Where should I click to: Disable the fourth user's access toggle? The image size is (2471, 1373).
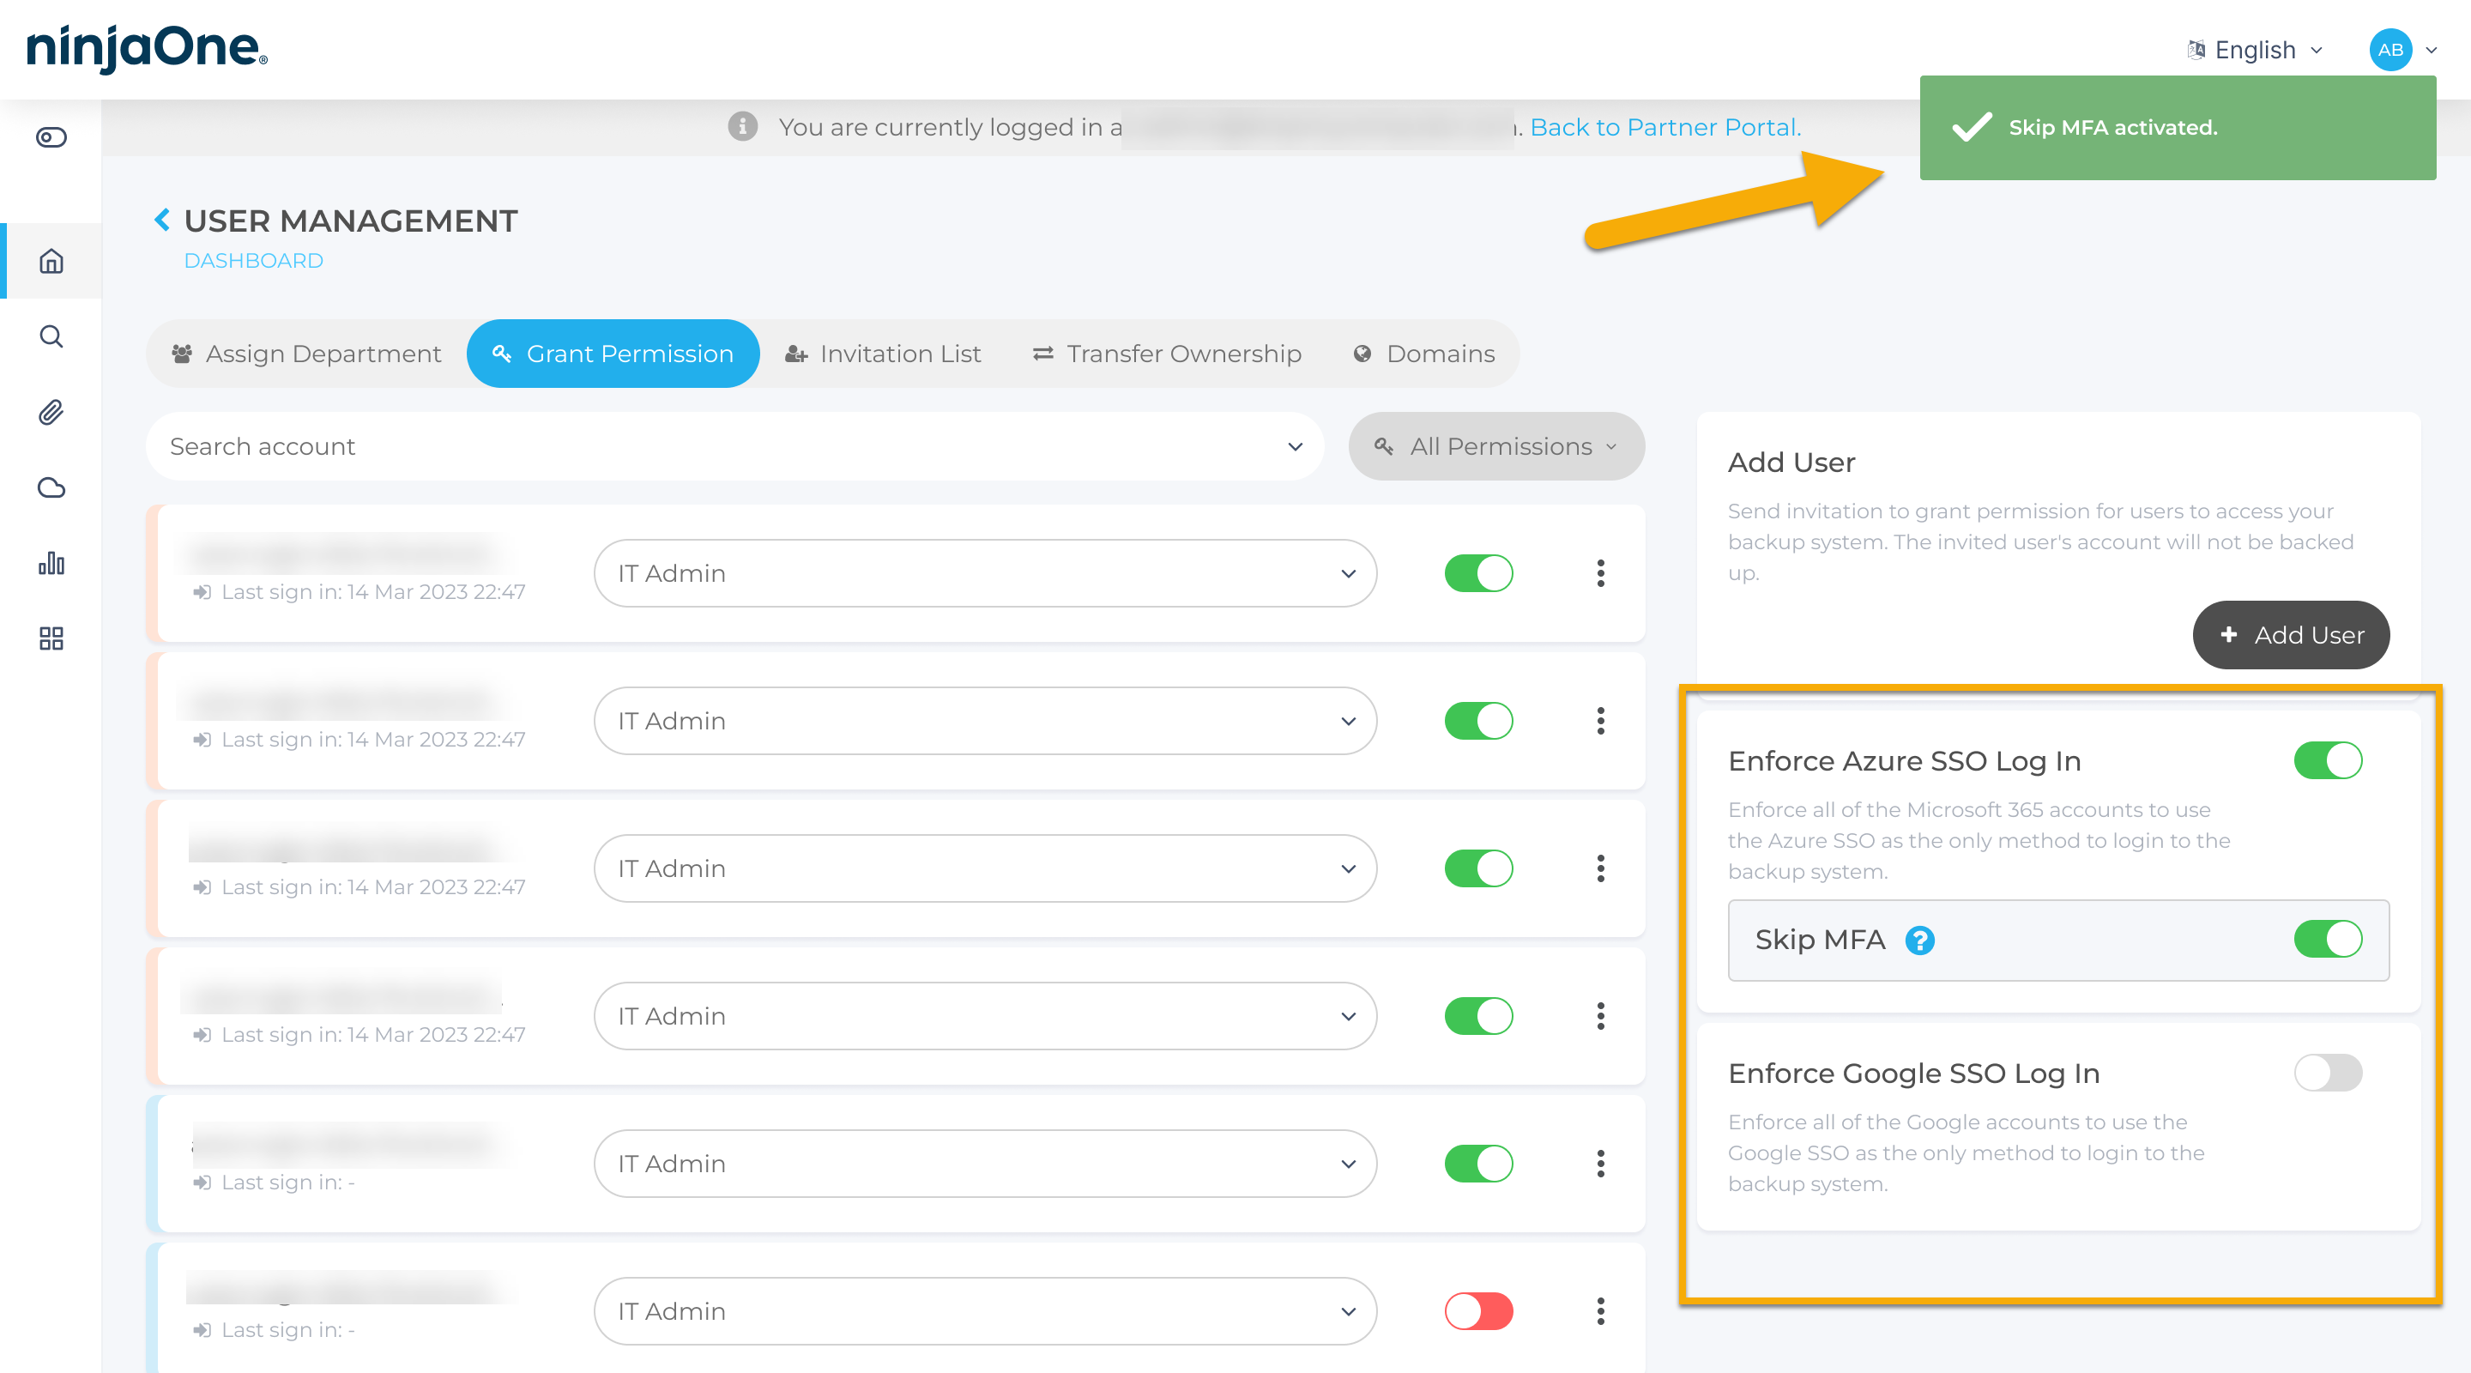[x=1478, y=1016]
